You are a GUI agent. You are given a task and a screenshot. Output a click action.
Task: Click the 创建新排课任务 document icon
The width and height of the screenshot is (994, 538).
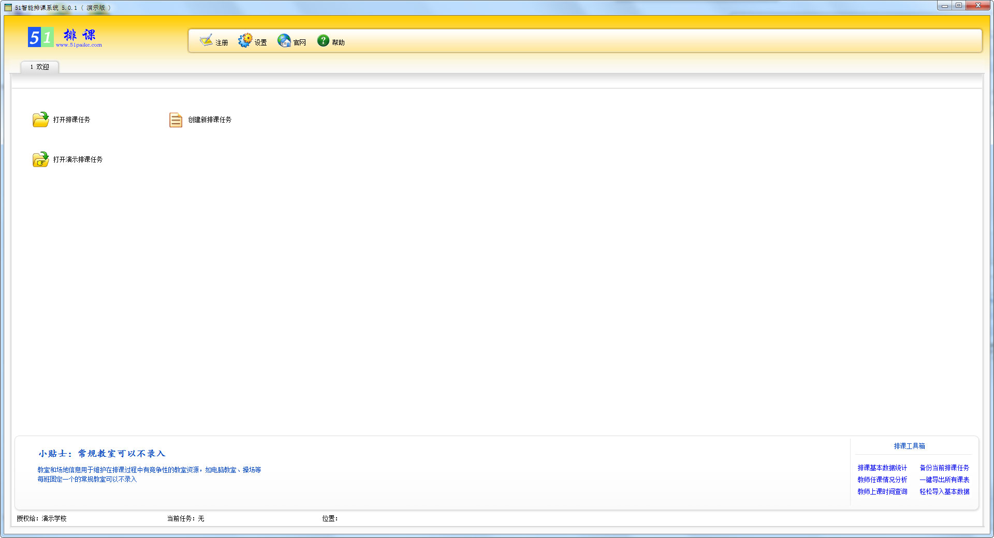176,120
